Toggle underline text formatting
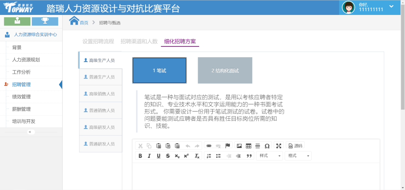 159,156
